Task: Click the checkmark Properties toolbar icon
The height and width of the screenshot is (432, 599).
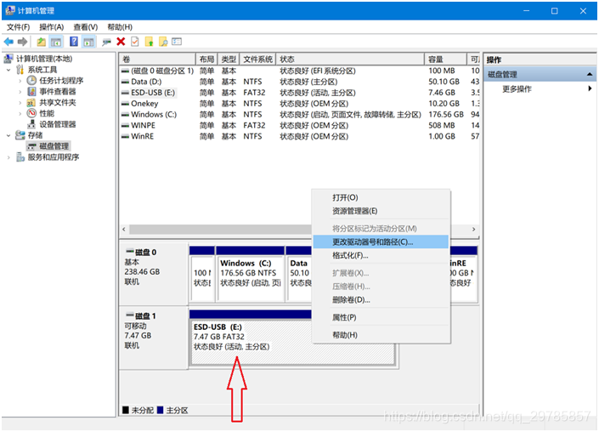Action: [135, 42]
